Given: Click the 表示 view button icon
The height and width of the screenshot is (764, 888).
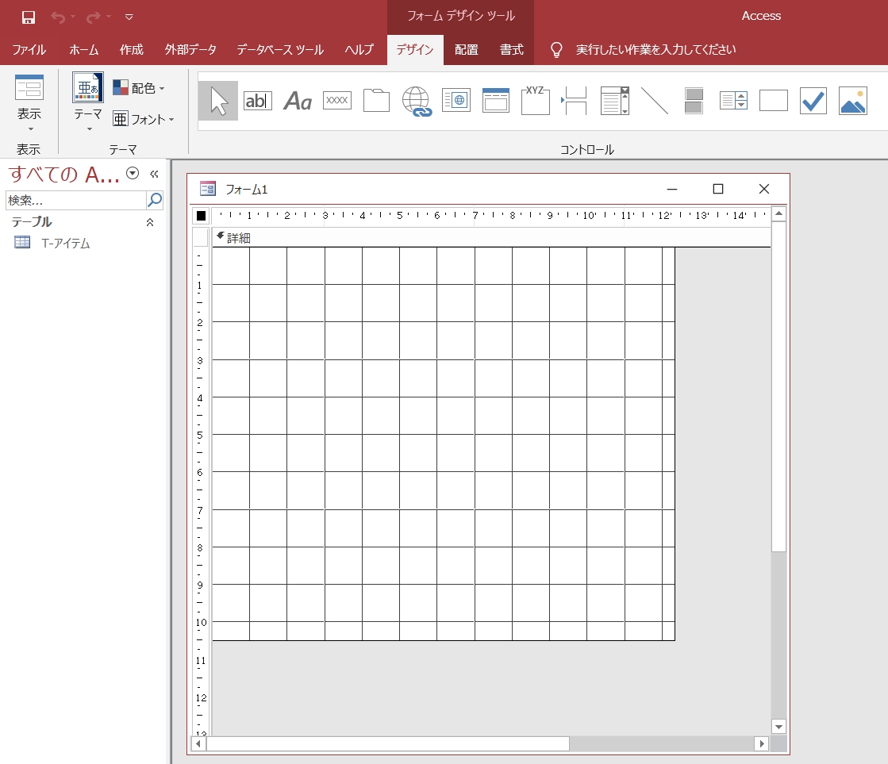Looking at the screenshot, I should pyautogui.click(x=29, y=88).
